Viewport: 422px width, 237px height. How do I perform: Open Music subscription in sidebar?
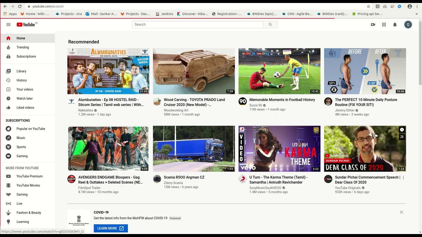pos(27,138)
